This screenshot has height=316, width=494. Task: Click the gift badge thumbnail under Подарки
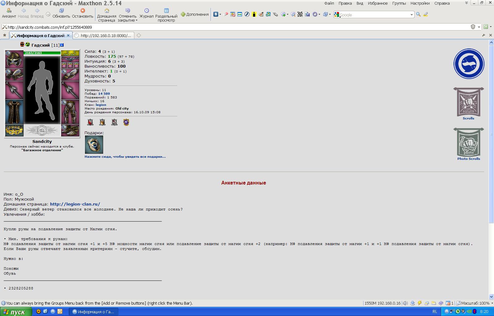94,144
